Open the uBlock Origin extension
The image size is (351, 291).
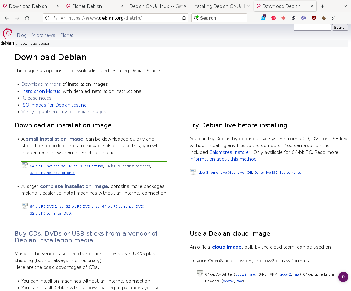click(x=314, y=18)
